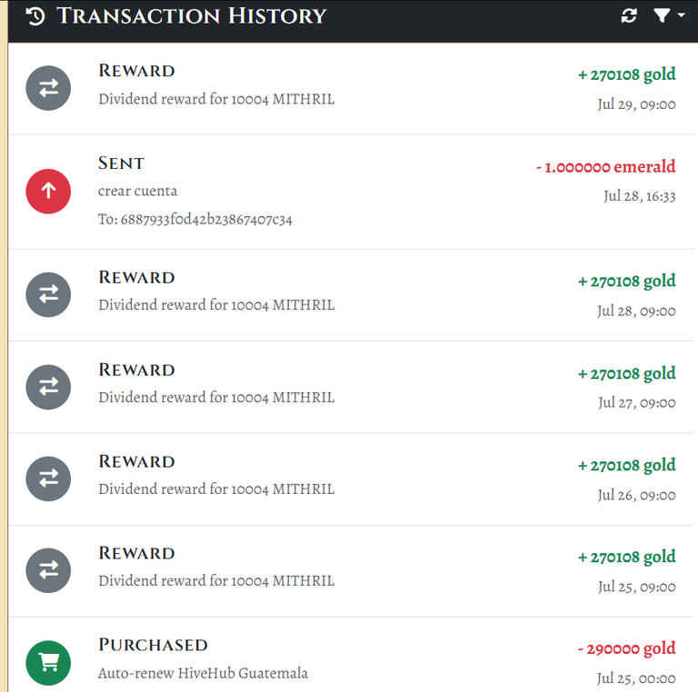Screen dimensions: 698x692
Task: Click the Transaction History title
Action: [x=192, y=16]
